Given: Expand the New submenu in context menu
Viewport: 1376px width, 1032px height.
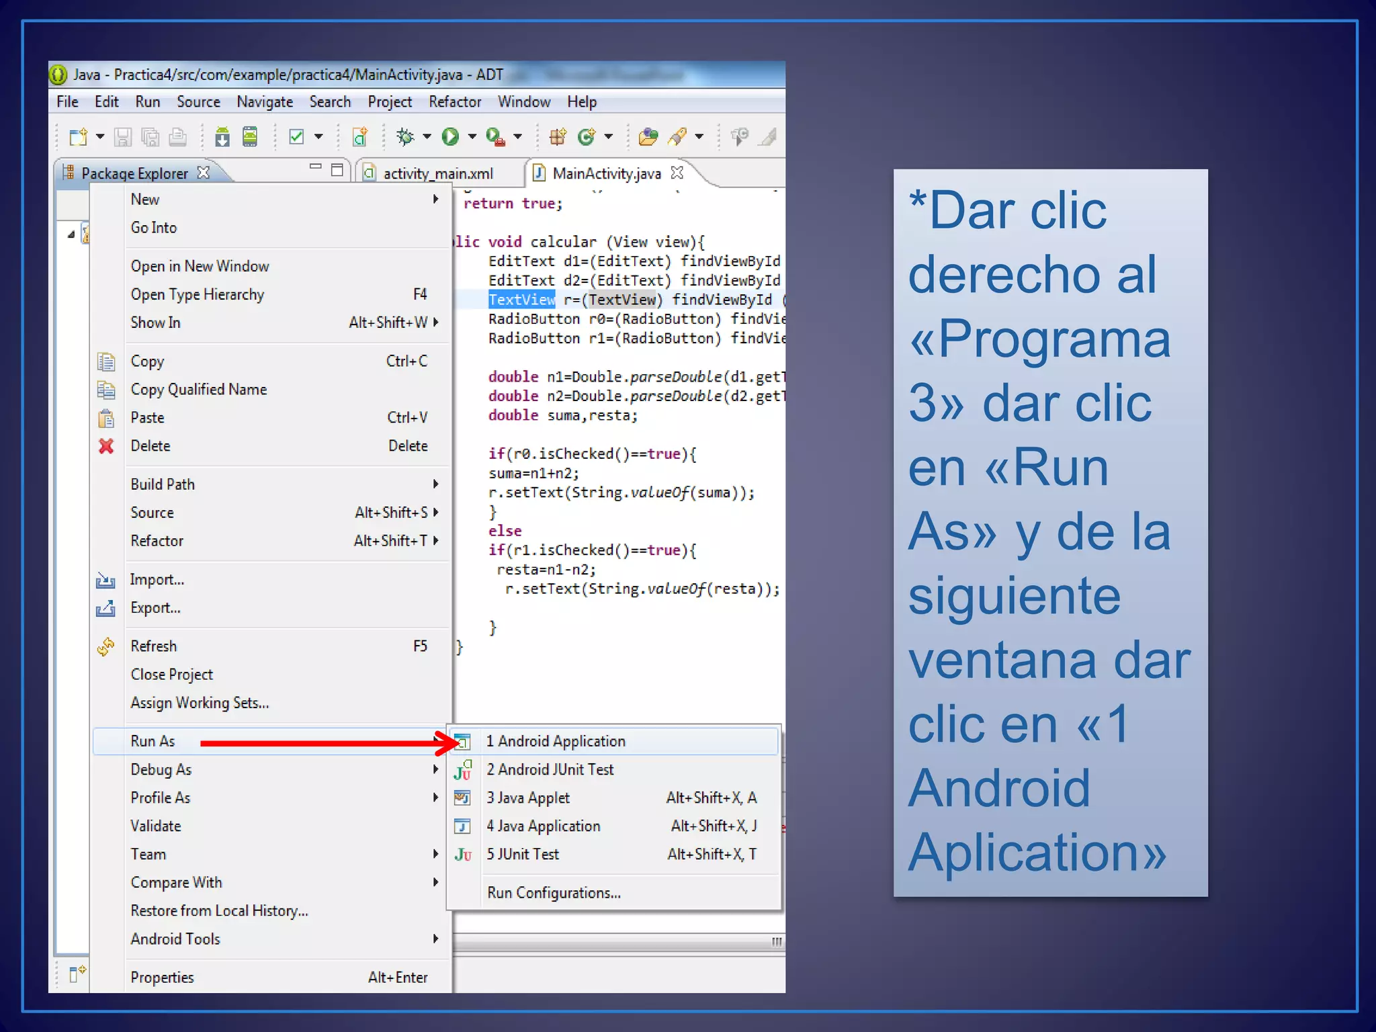Looking at the screenshot, I should click(x=271, y=200).
